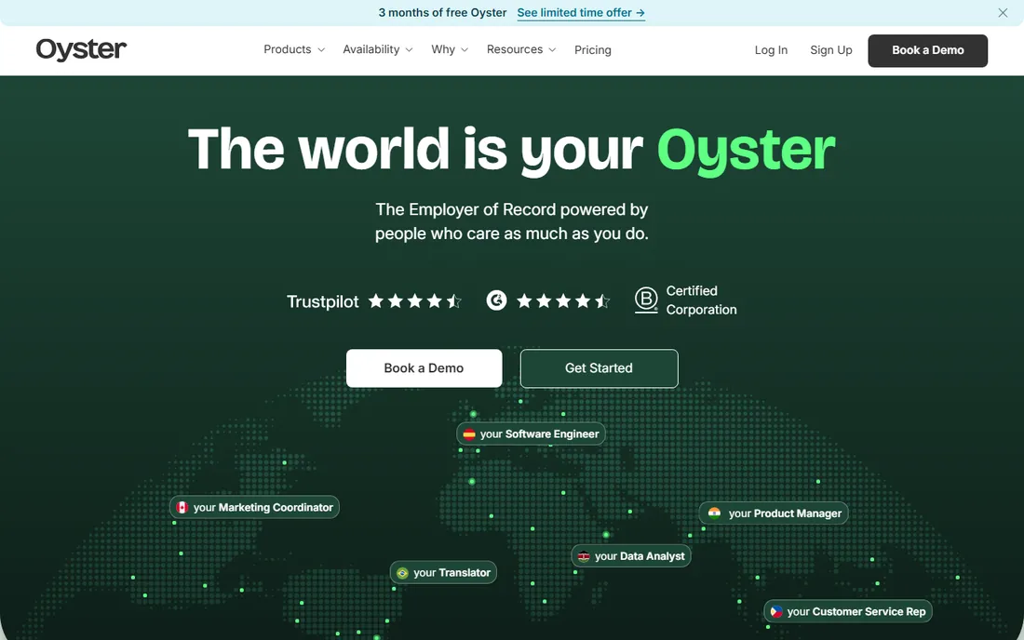Click the Canada flag on the Marketing Coordinator tag
This screenshot has width=1024, height=640.
[x=182, y=507]
